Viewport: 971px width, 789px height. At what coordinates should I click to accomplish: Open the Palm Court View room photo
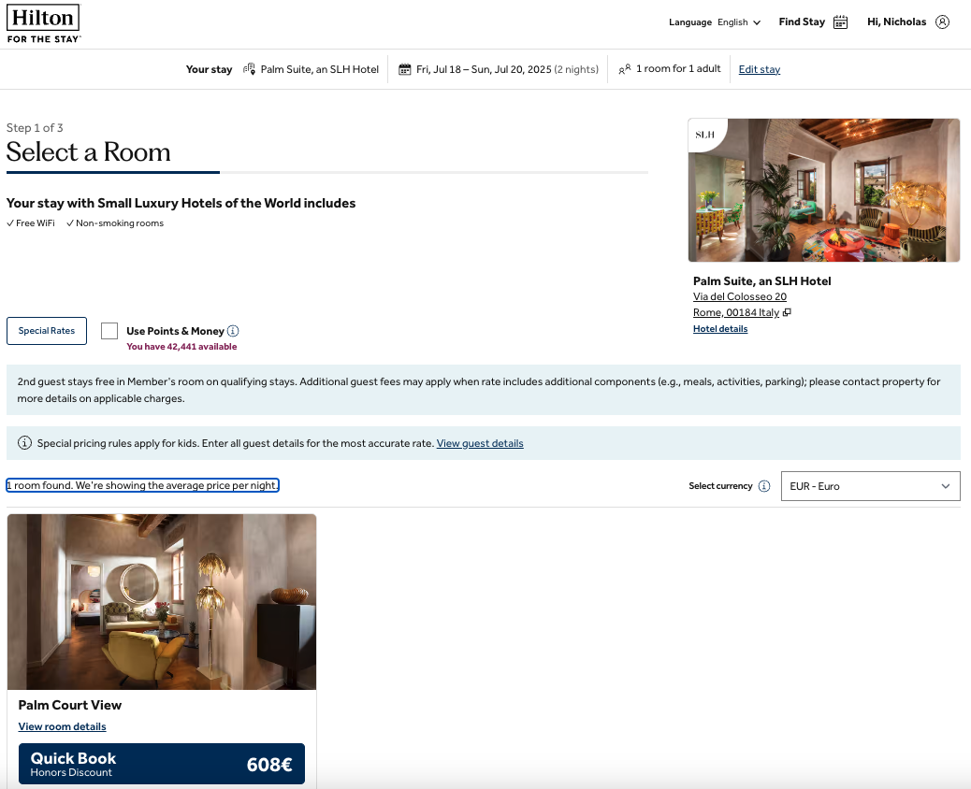point(162,601)
